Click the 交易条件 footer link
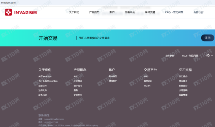The image size is (215, 127). pyautogui.click(x=78, y=95)
